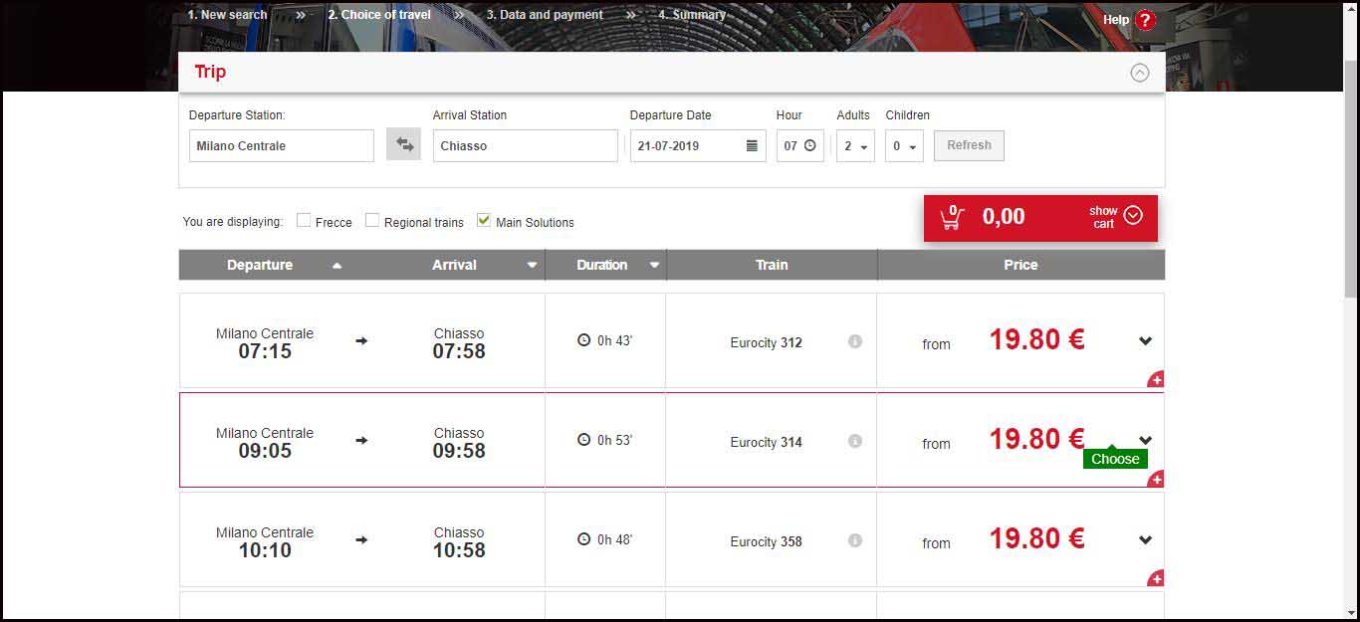
Task: Sort by Departure column arrow
Action: 337,266
